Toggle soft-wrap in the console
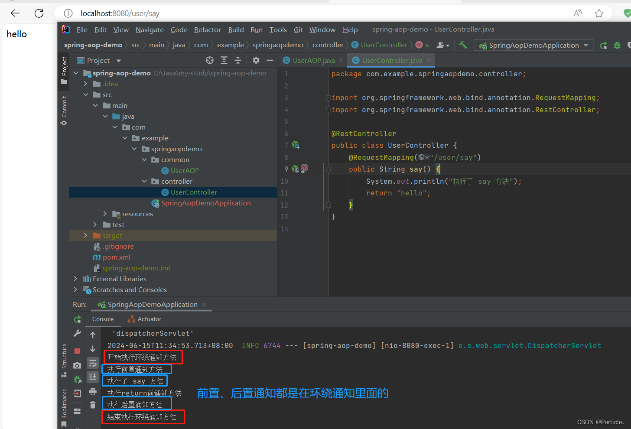 (x=93, y=363)
